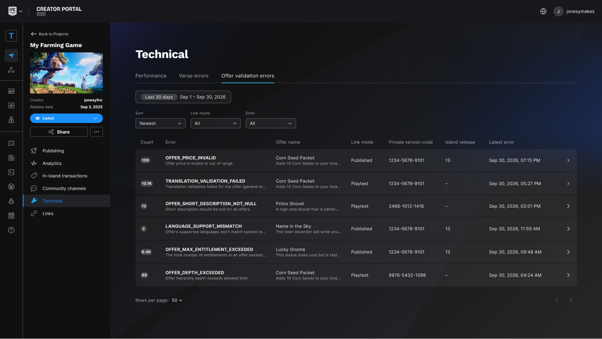Open the chart monitor icon in rail
The height and width of the screenshot is (339, 602).
tap(11, 105)
